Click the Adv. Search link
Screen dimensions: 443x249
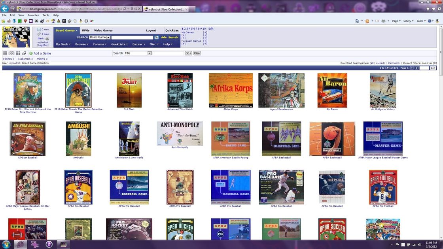tap(169, 38)
